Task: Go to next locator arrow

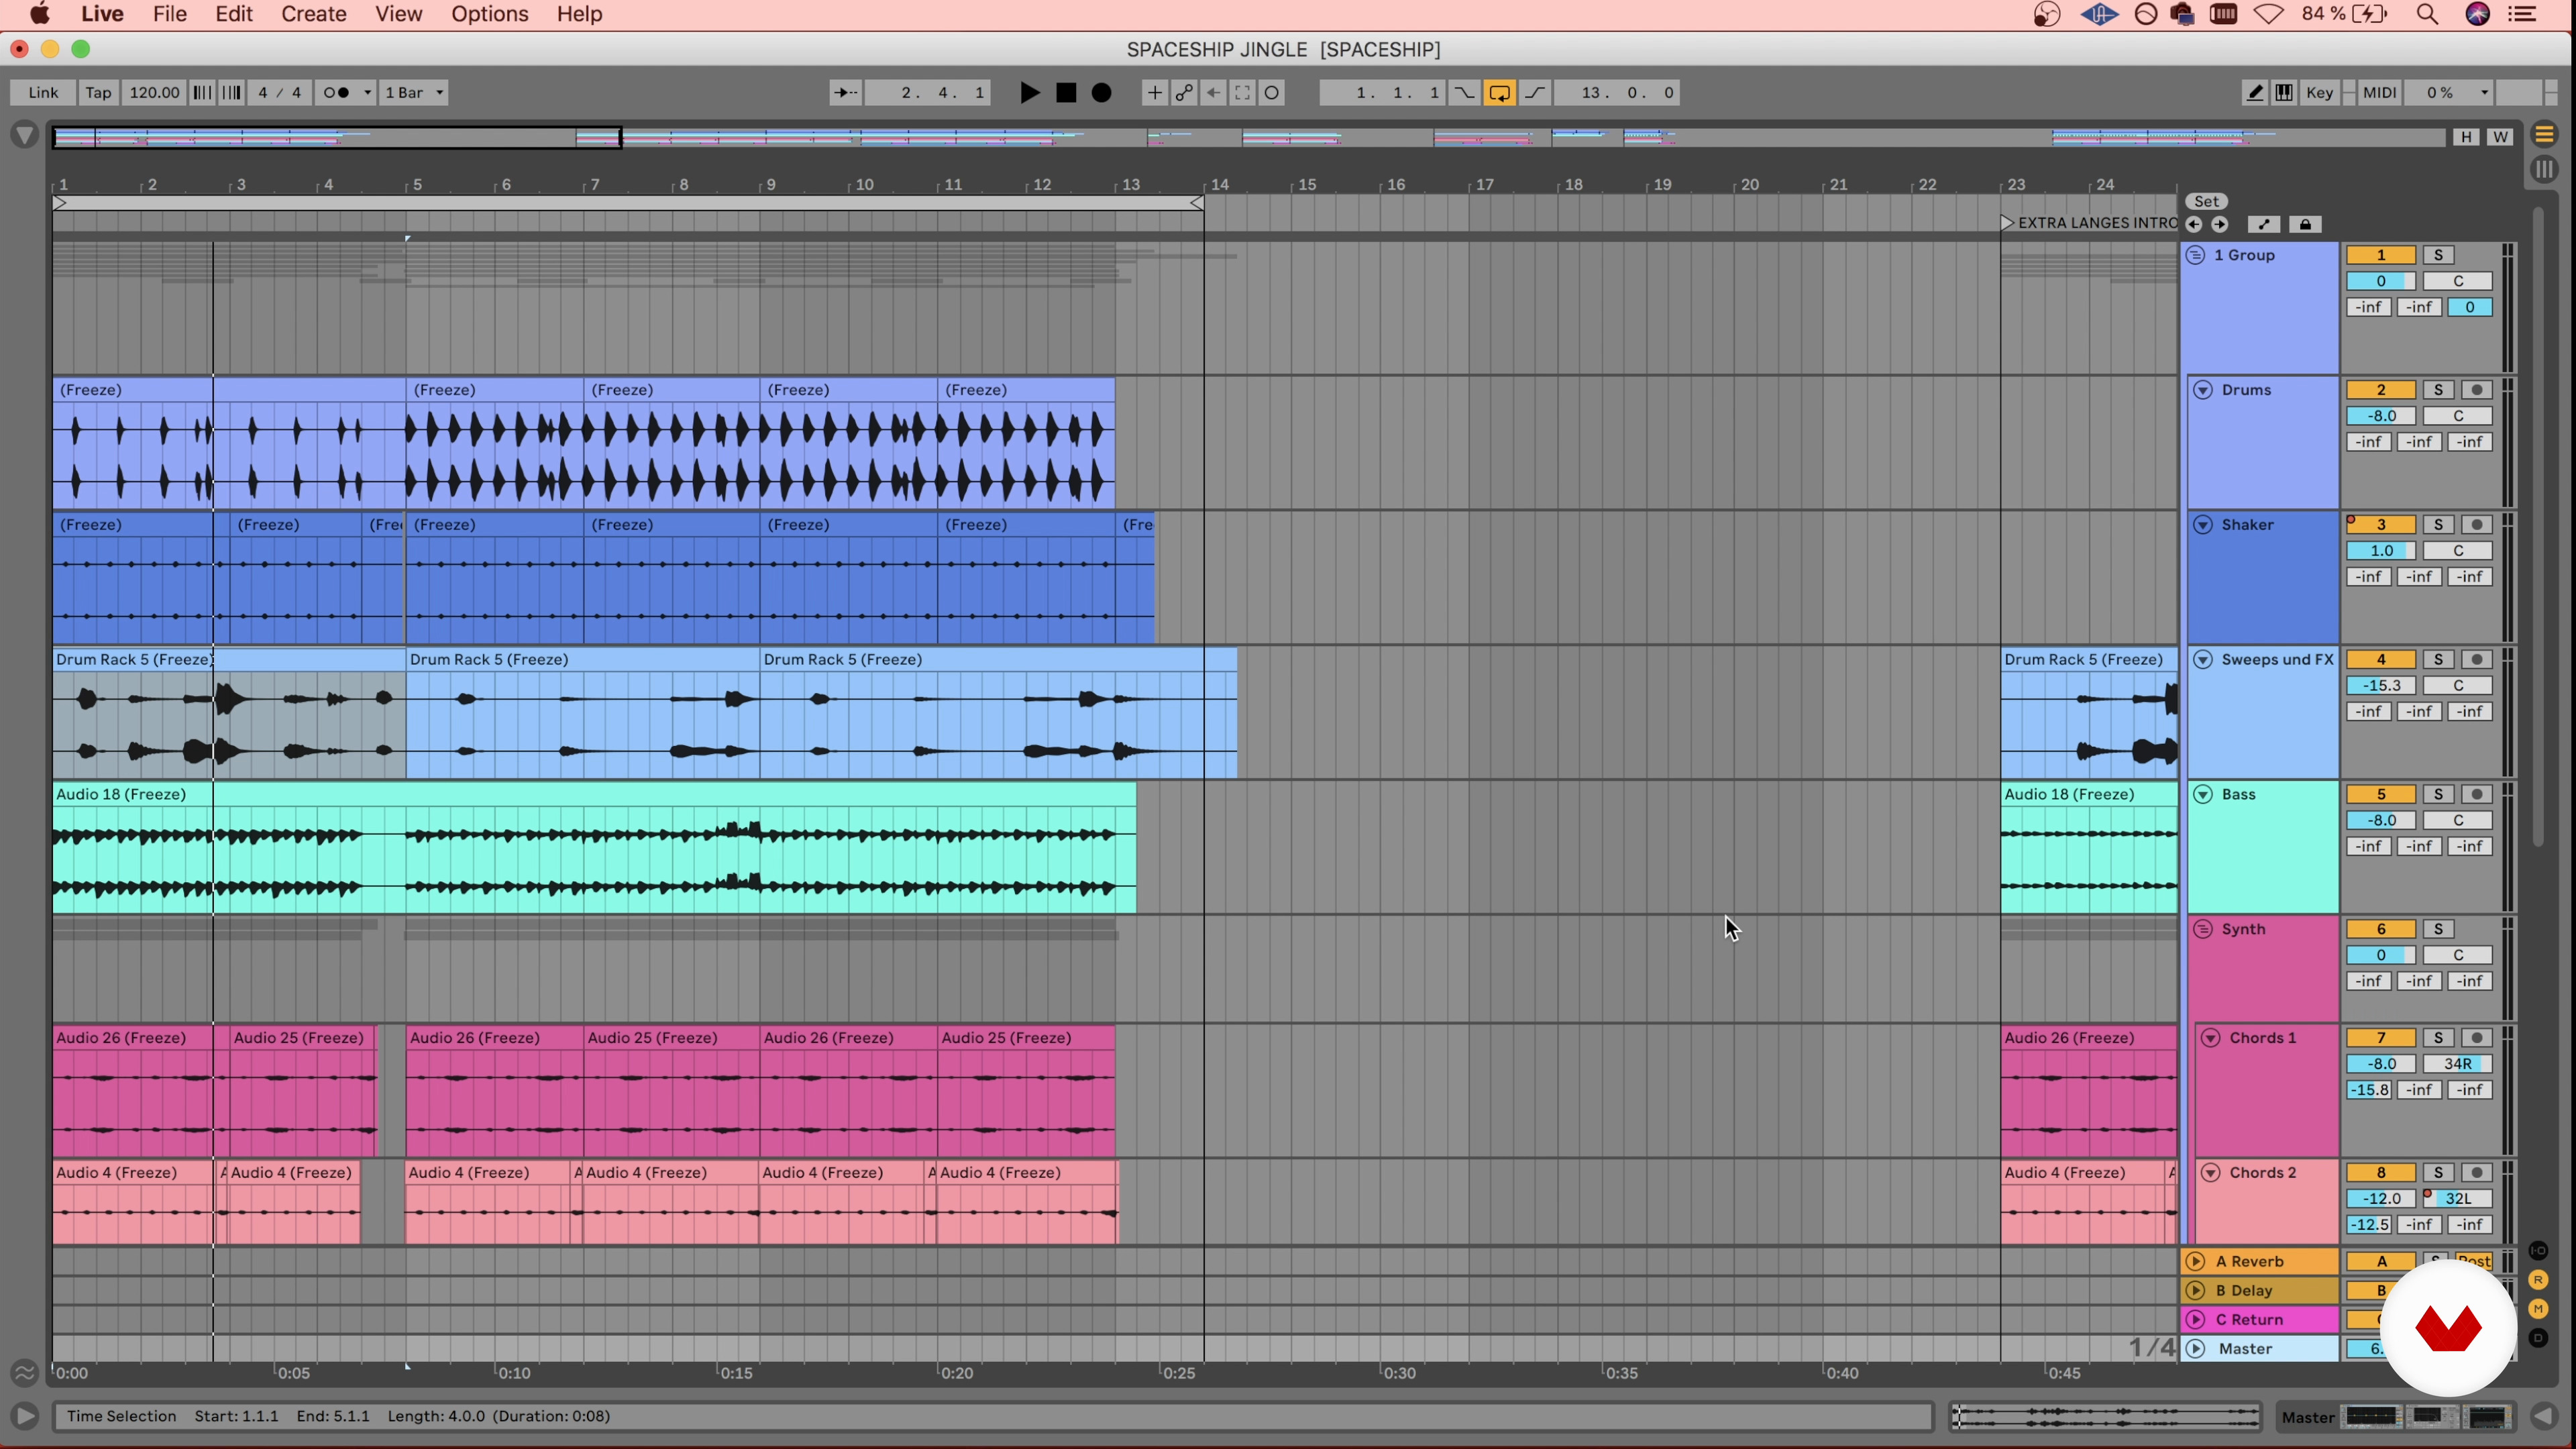Action: (2220, 224)
